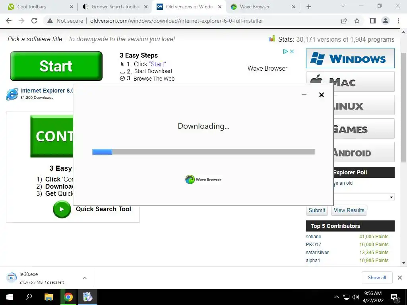Image resolution: width=407 pixels, height=305 pixels.
Task: Open a new tab with plus button
Action: click(308, 7)
